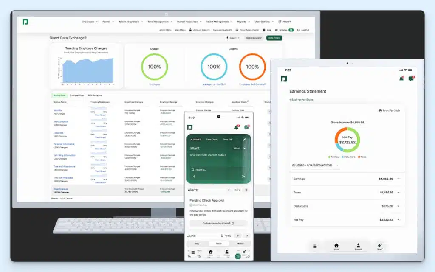
Task: Open the hamburger menu on the phone
Action: pyautogui.click(x=193, y=252)
